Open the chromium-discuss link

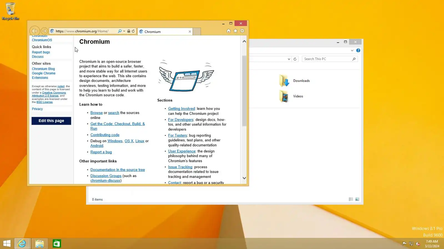(x=105, y=181)
